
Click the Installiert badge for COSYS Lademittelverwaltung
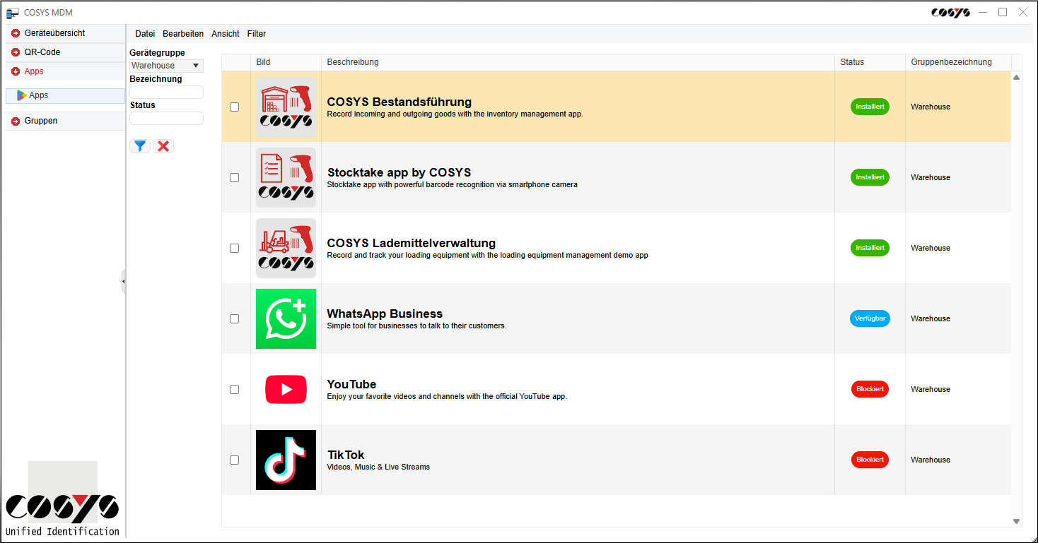tap(870, 248)
